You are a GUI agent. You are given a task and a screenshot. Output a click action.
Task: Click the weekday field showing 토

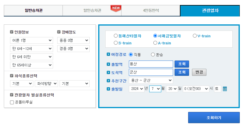pyautogui.click(x=218, y=89)
